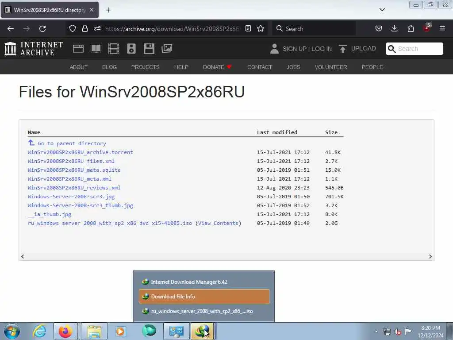Select Internet Download Manager 6.42 window preview
Viewport: 453px width, 340px height.
tap(204, 282)
